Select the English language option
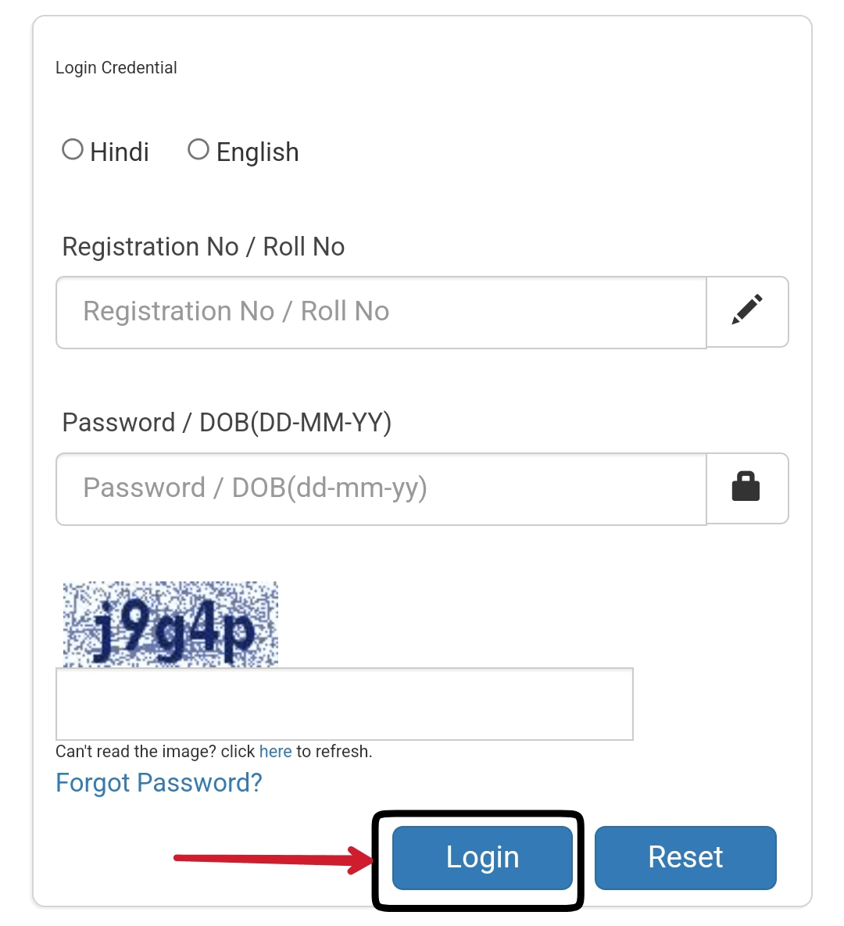844x926 pixels. click(198, 148)
